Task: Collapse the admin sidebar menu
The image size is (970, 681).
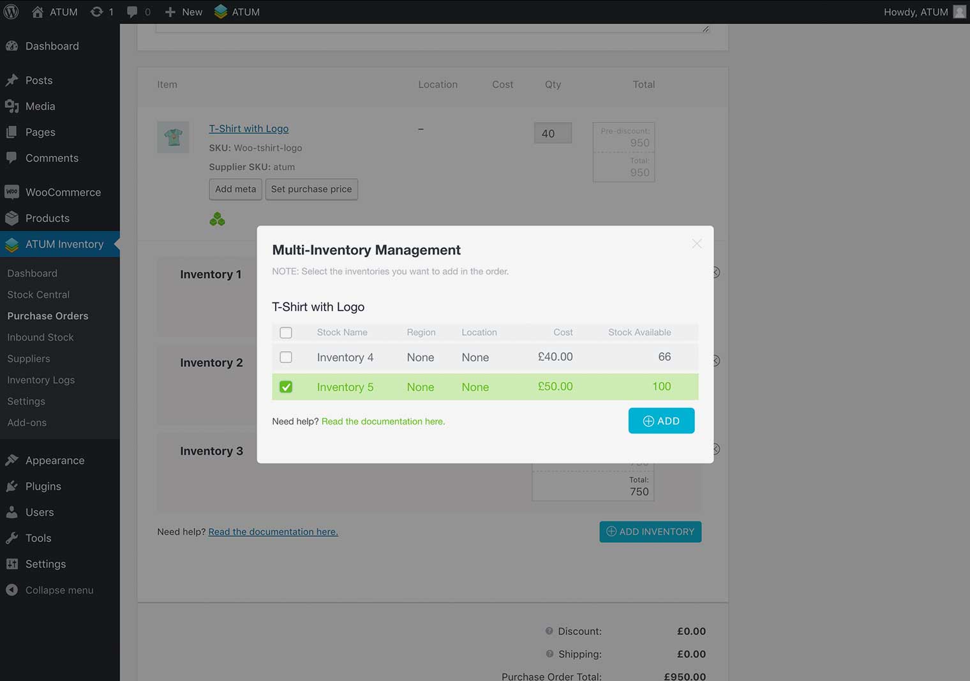Action: point(59,590)
